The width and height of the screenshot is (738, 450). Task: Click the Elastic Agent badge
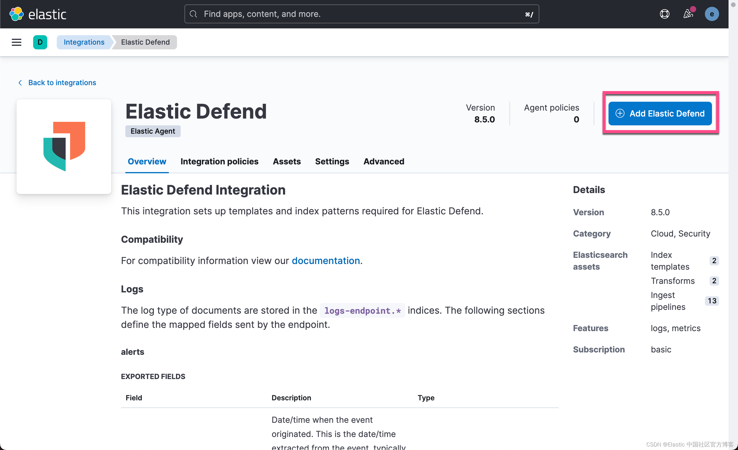153,131
